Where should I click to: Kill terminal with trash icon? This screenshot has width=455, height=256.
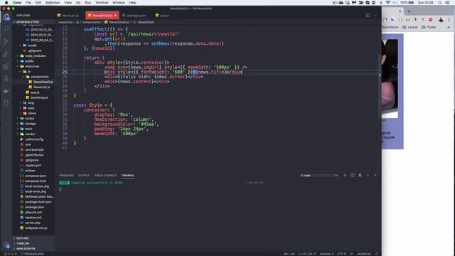pos(360,176)
